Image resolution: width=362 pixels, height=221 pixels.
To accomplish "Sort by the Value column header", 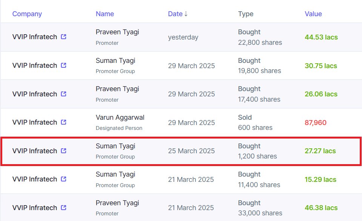I will [x=313, y=14].
